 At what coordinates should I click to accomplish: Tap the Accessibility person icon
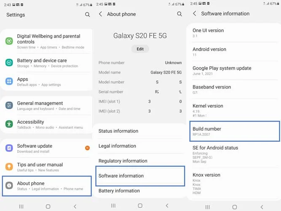9,124
